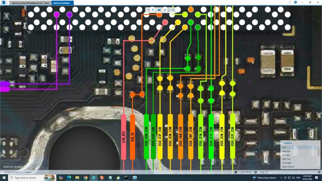This screenshot has width=322, height=181.
Task: Click the zoom in plus button
Action: click(256, 172)
